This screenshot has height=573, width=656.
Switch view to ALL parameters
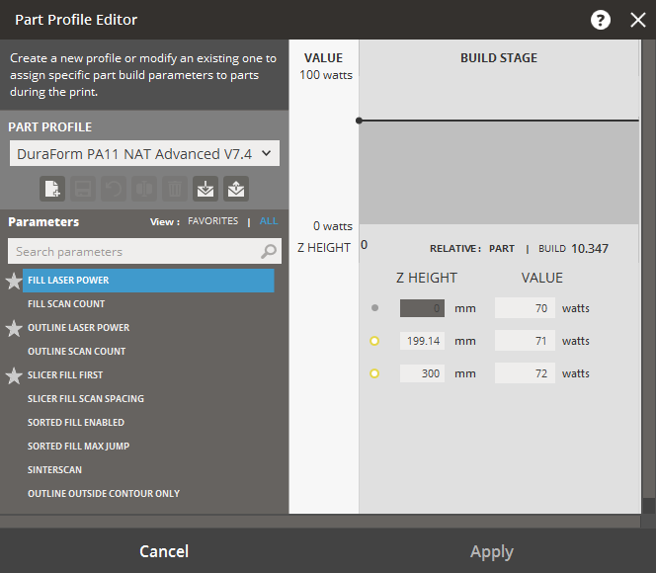coord(269,222)
